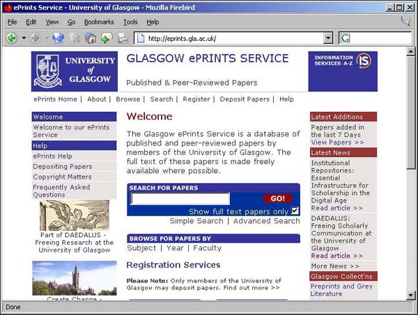The height and width of the screenshot is (315, 418).
Task: Open the Deposit Papers nav link
Action: [245, 99]
